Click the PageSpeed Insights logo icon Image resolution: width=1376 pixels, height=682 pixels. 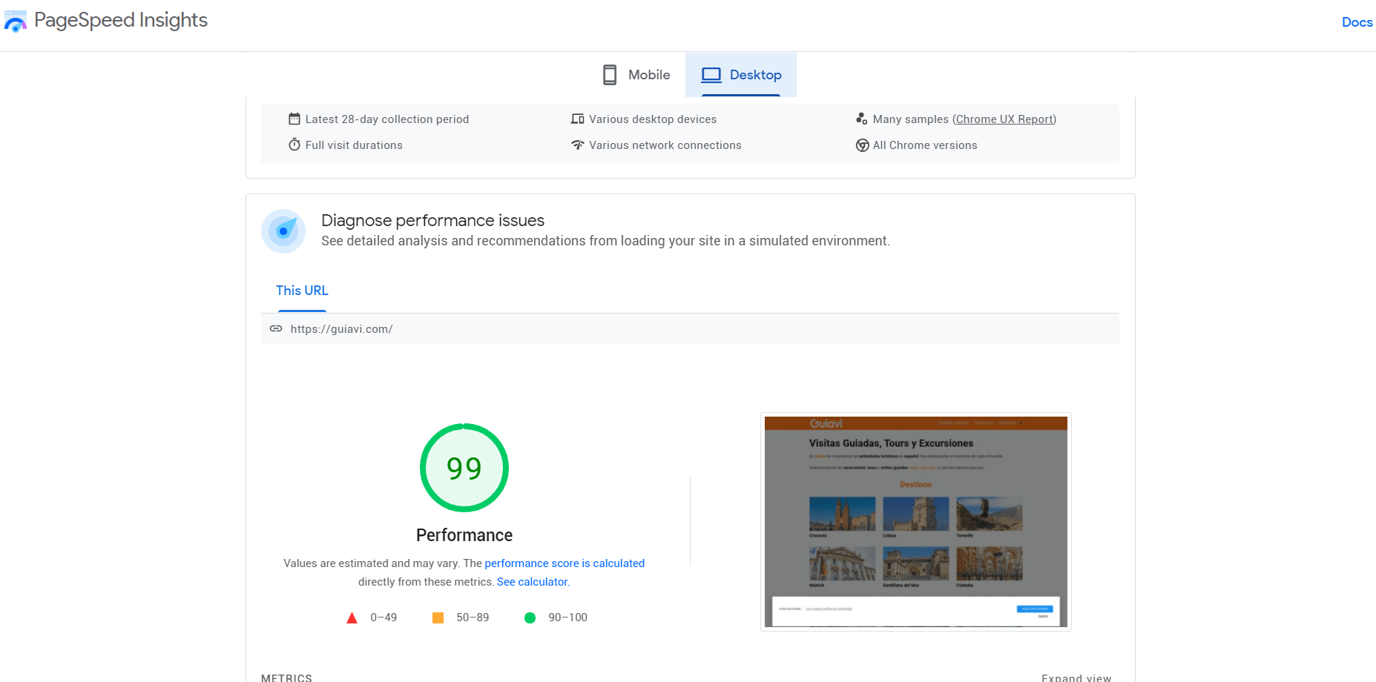click(16, 21)
